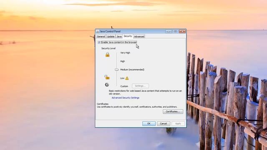Click the Certificates section heading
267x150 pixels.
pos(103,104)
